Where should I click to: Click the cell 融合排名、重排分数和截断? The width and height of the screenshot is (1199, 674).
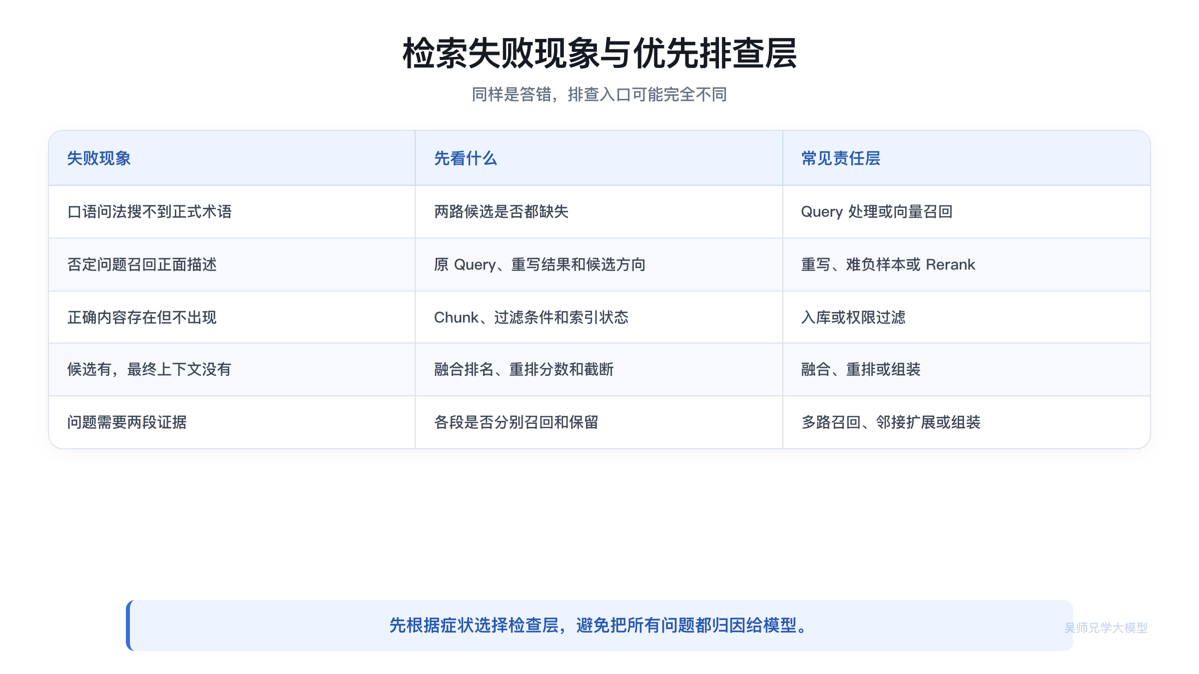pos(599,369)
